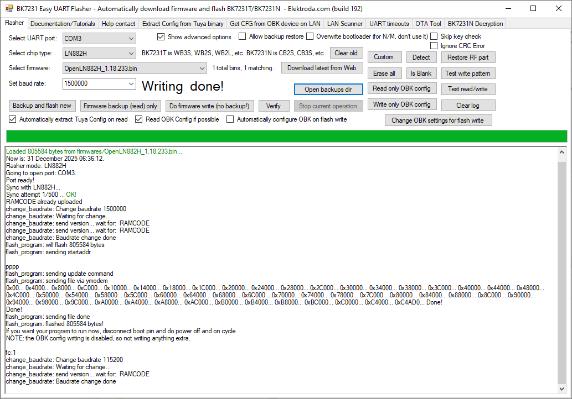Open the BK7231N Decryption tab
This screenshot has width=572, height=399.
coord(475,24)
